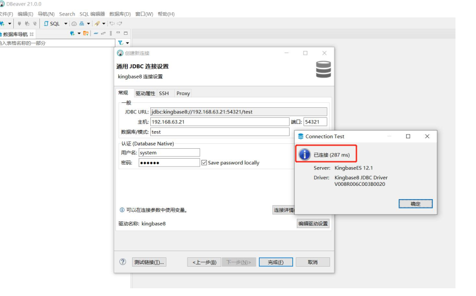Open the 帮助(H) menu
This screenshot has width=476, height=296.
pyautogui.click(x=166, y=14)
